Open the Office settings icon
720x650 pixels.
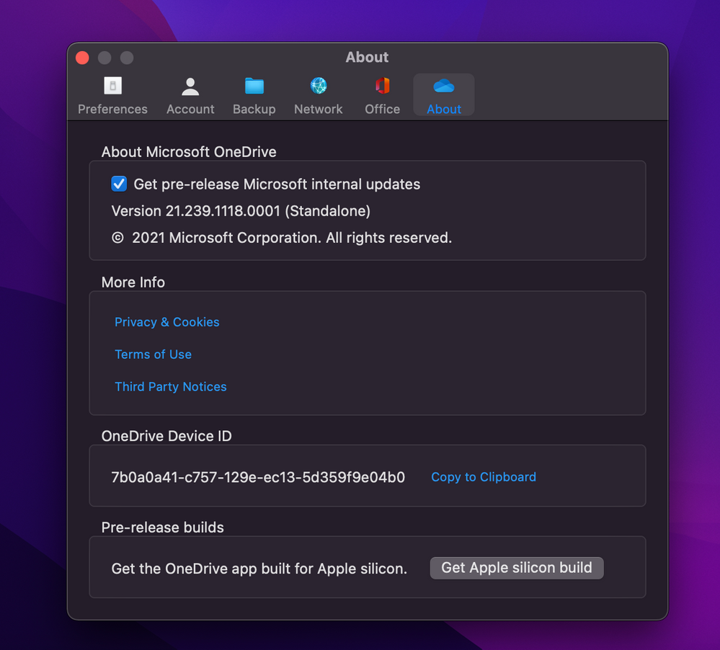[381, 86]
